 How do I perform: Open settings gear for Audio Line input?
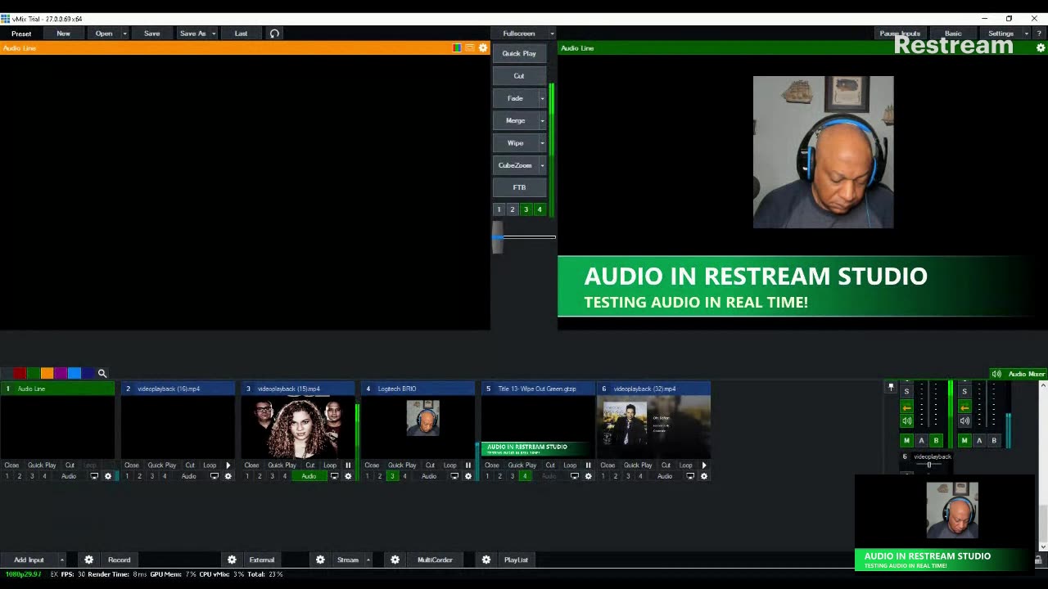coord(107,476)
